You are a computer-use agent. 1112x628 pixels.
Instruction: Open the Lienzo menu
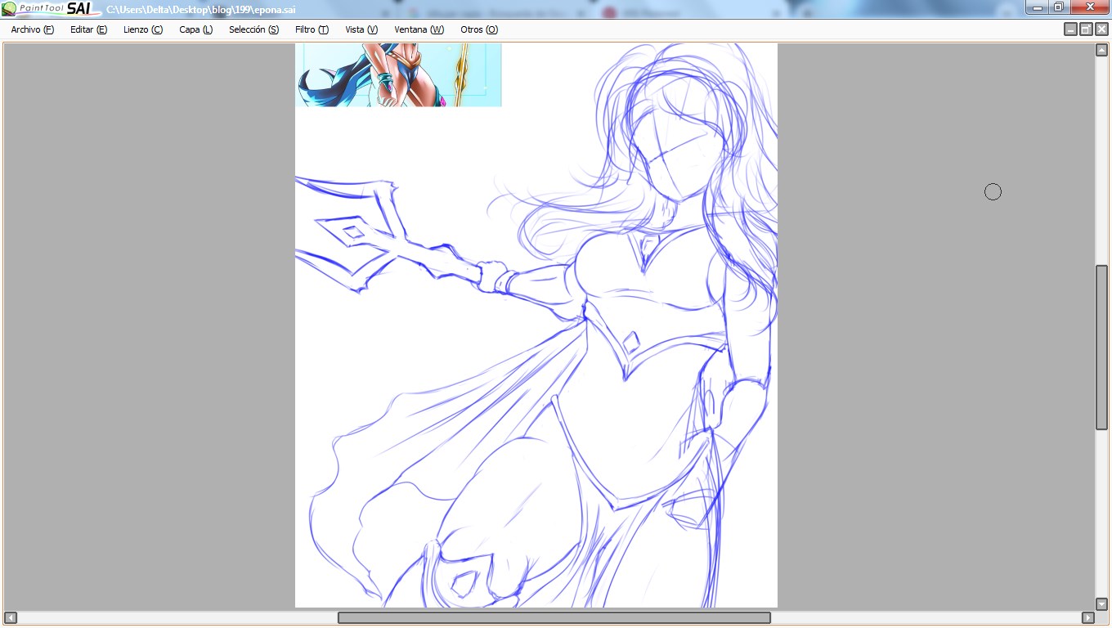coord(143,29)
